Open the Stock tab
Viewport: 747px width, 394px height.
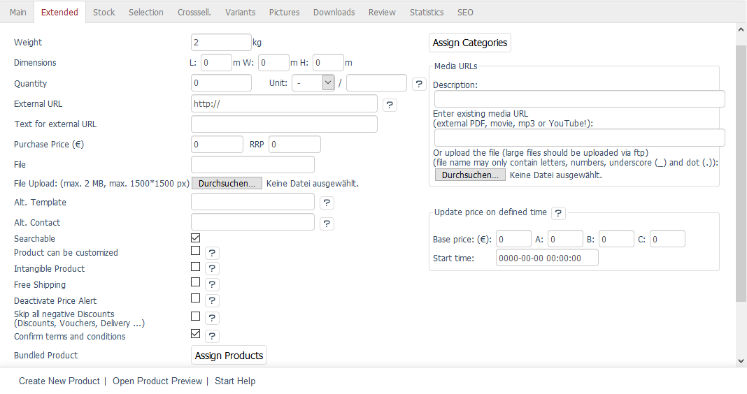(104, 13)
